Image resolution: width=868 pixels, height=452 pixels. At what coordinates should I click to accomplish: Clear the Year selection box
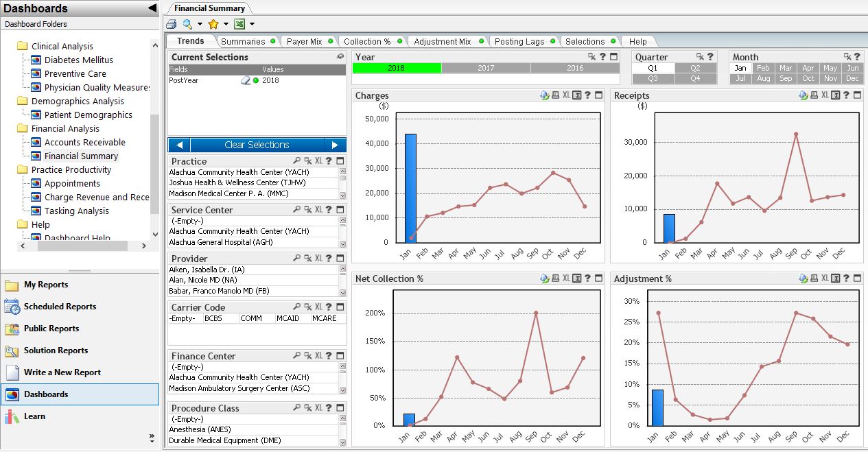(592, 57)
